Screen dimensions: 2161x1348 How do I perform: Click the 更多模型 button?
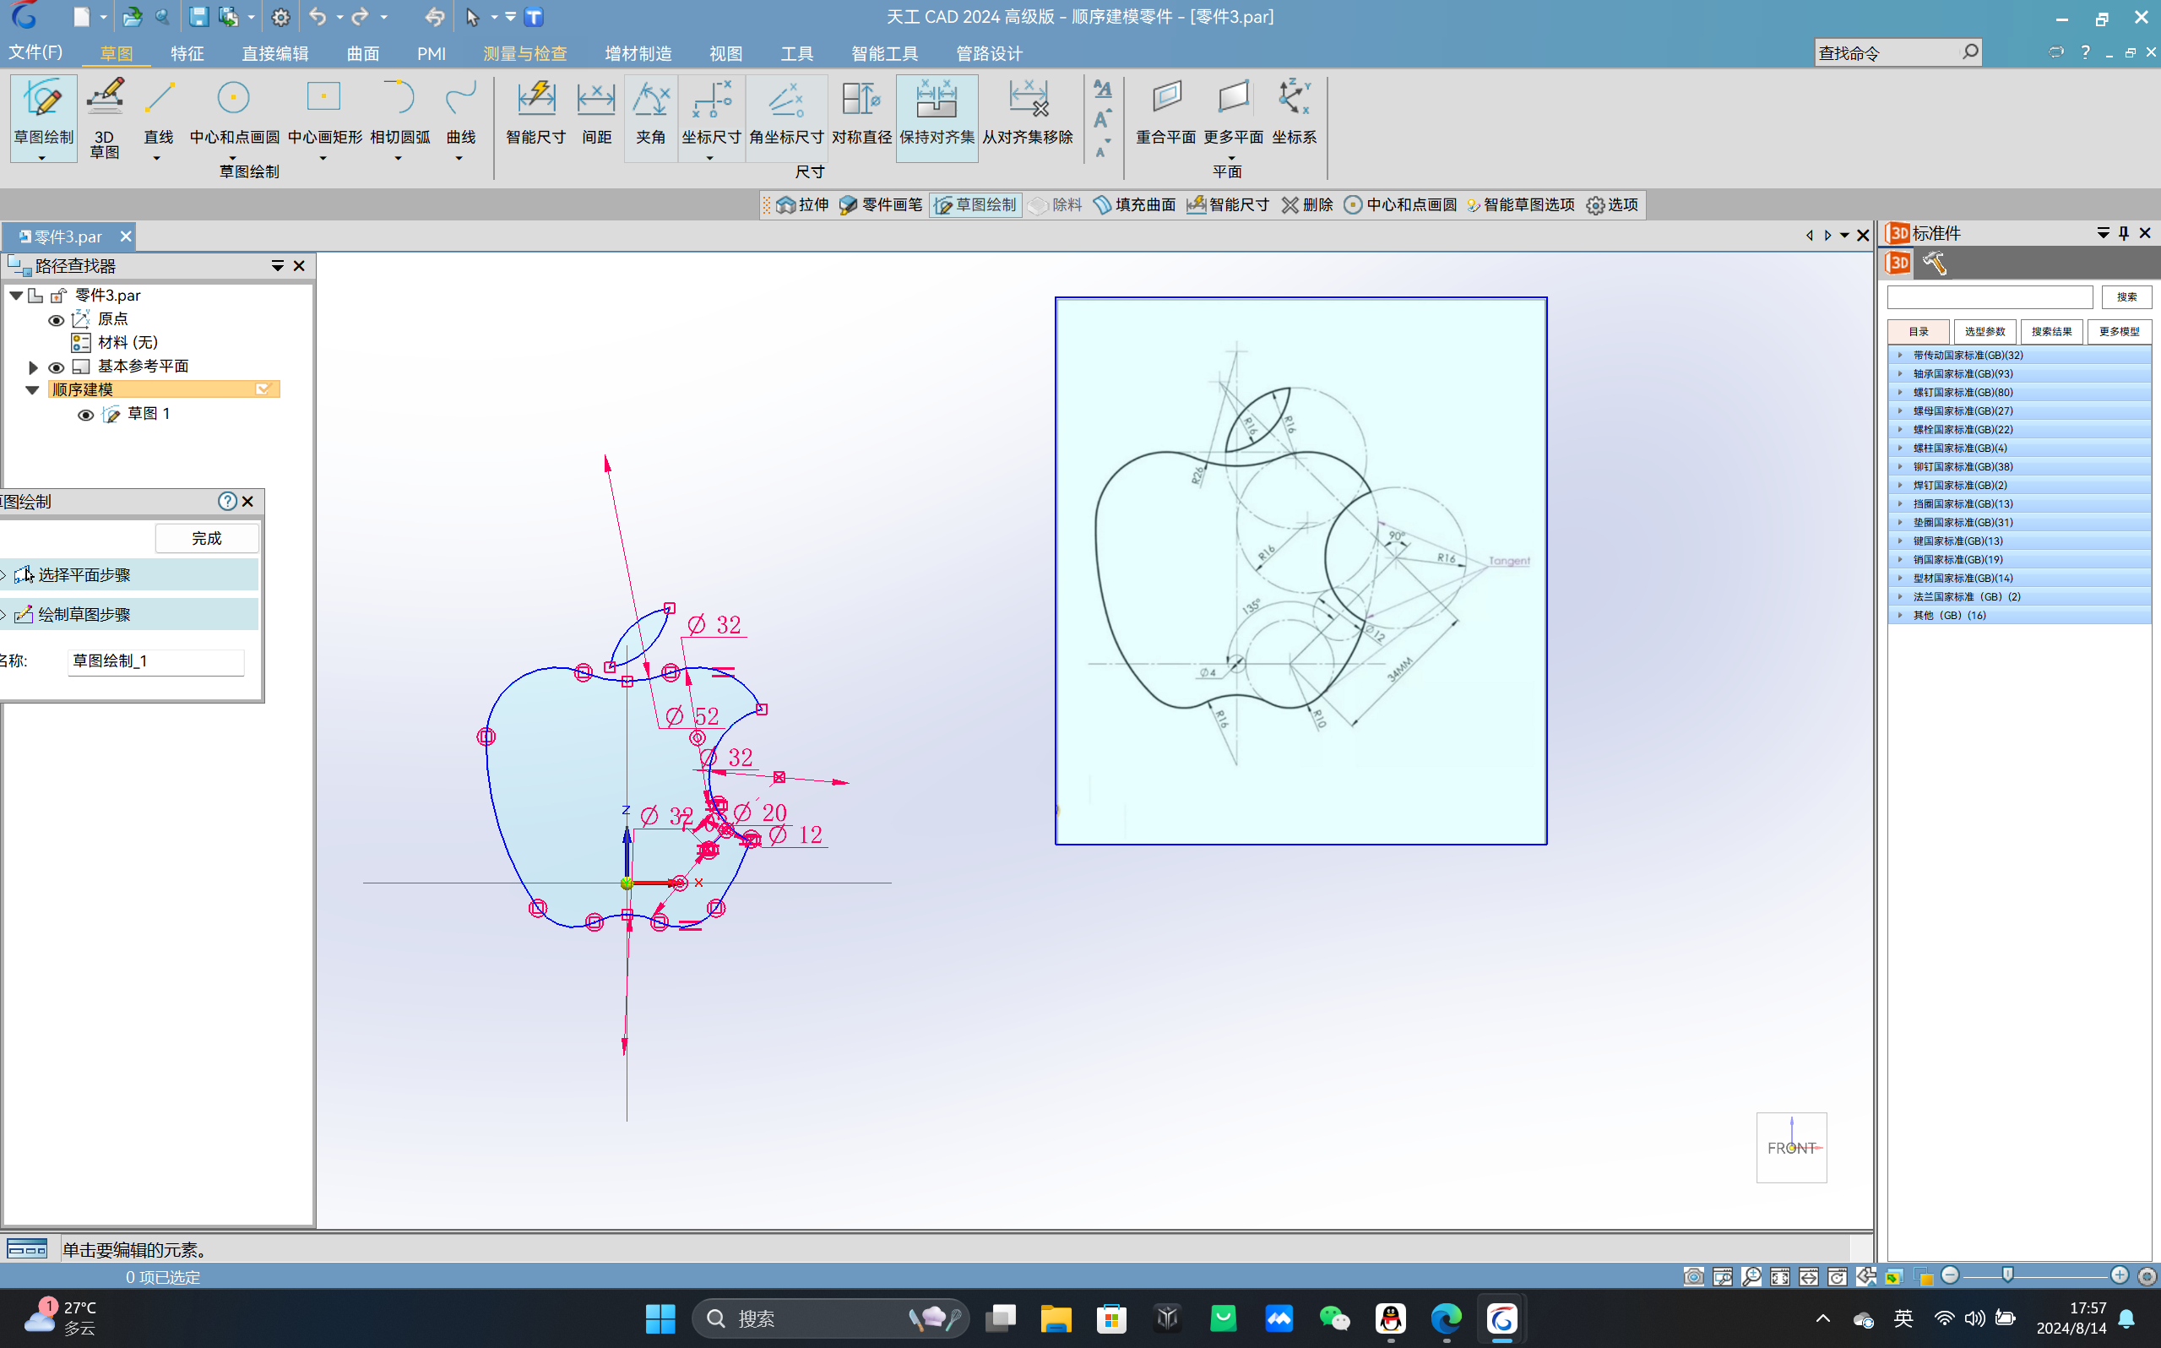click(2118, 332)
